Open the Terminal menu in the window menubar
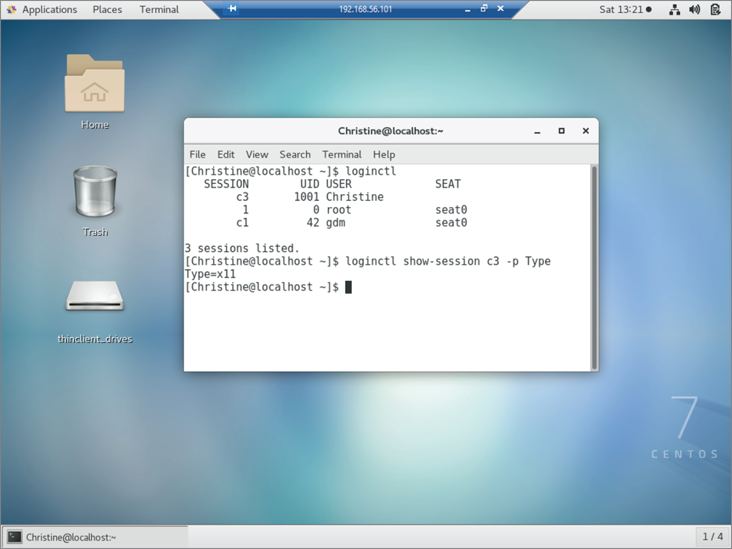 tap(342, 155)
